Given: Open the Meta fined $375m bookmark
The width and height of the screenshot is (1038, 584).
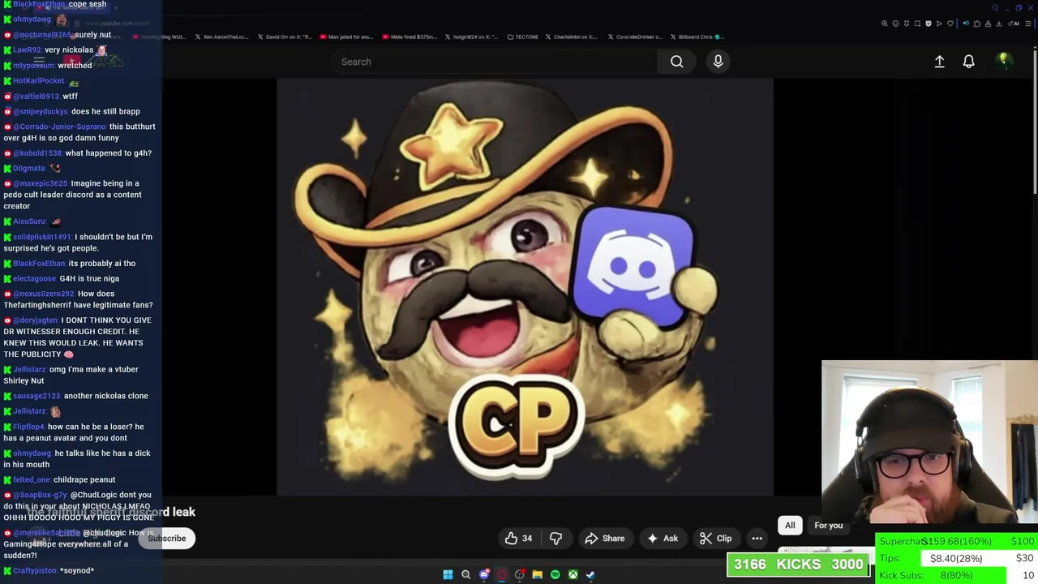Looking at the screenshot, I should pyautogui.click(x=410, y=36).
